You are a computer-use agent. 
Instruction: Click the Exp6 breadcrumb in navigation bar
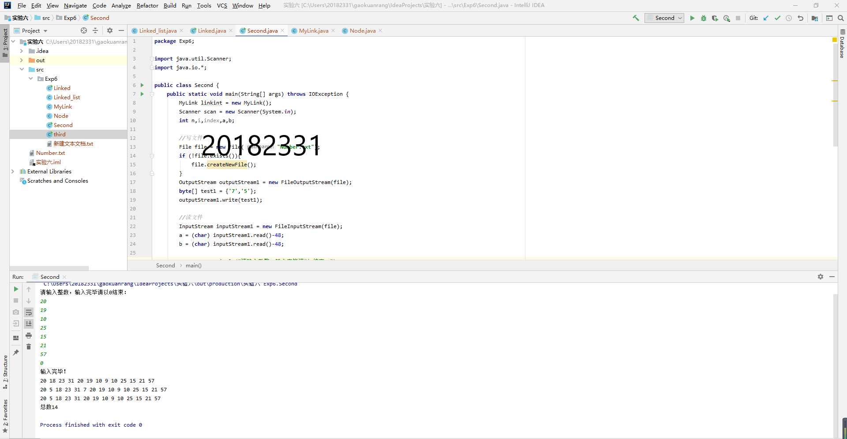(x=70, y=18)
